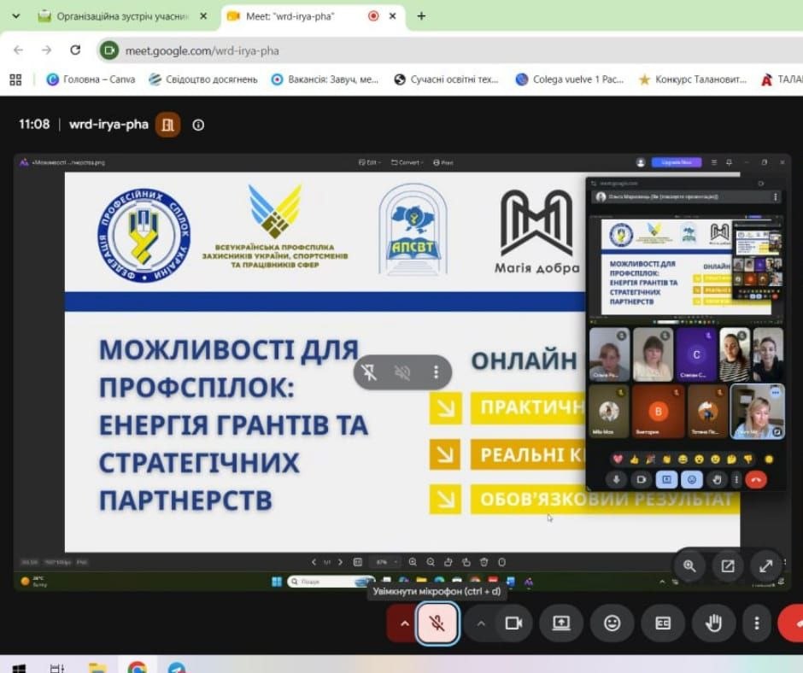
Task: Open a new browser tab
Action: coord(421,16)
